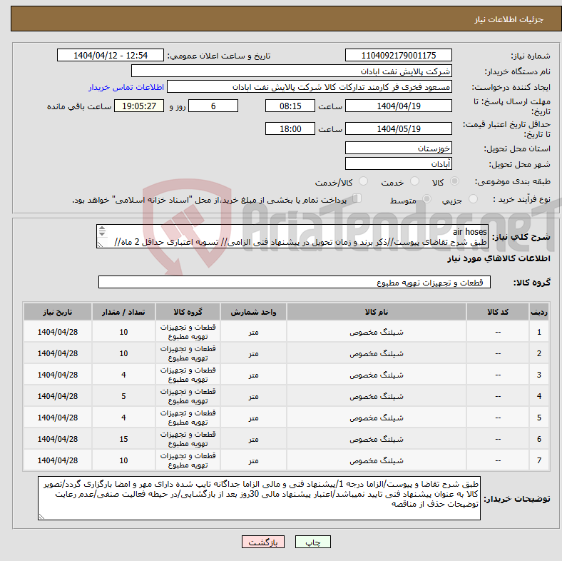Click quantity 5 in row 4
The width and height of the screenshot is (562, 561).
[123, 396]
